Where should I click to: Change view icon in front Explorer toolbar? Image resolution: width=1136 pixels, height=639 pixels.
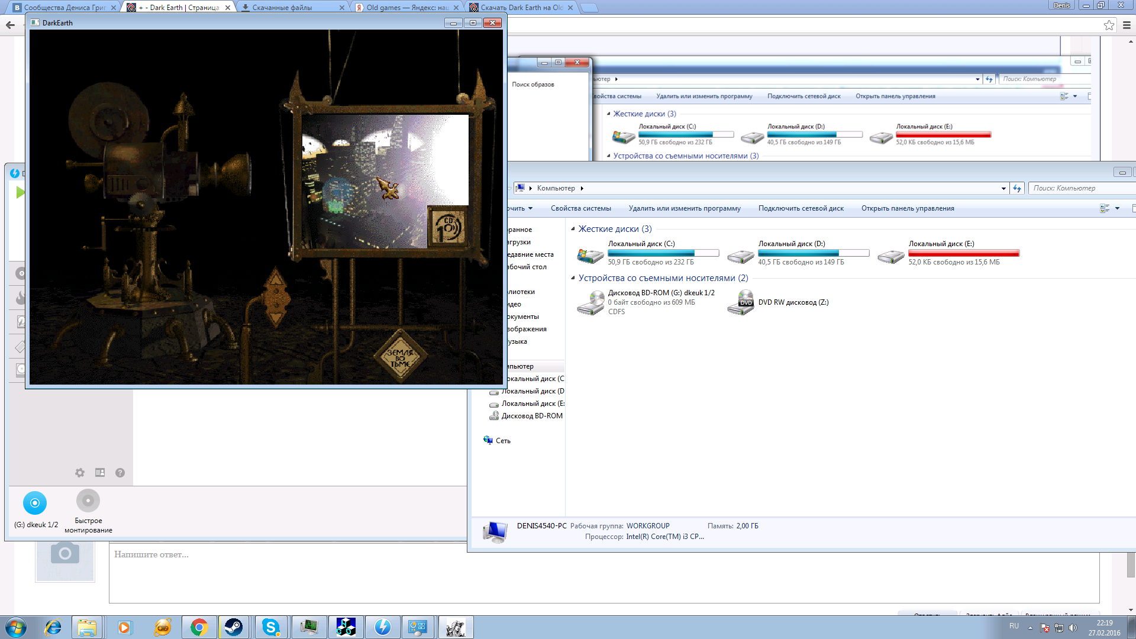click(x=1105, y=208)
